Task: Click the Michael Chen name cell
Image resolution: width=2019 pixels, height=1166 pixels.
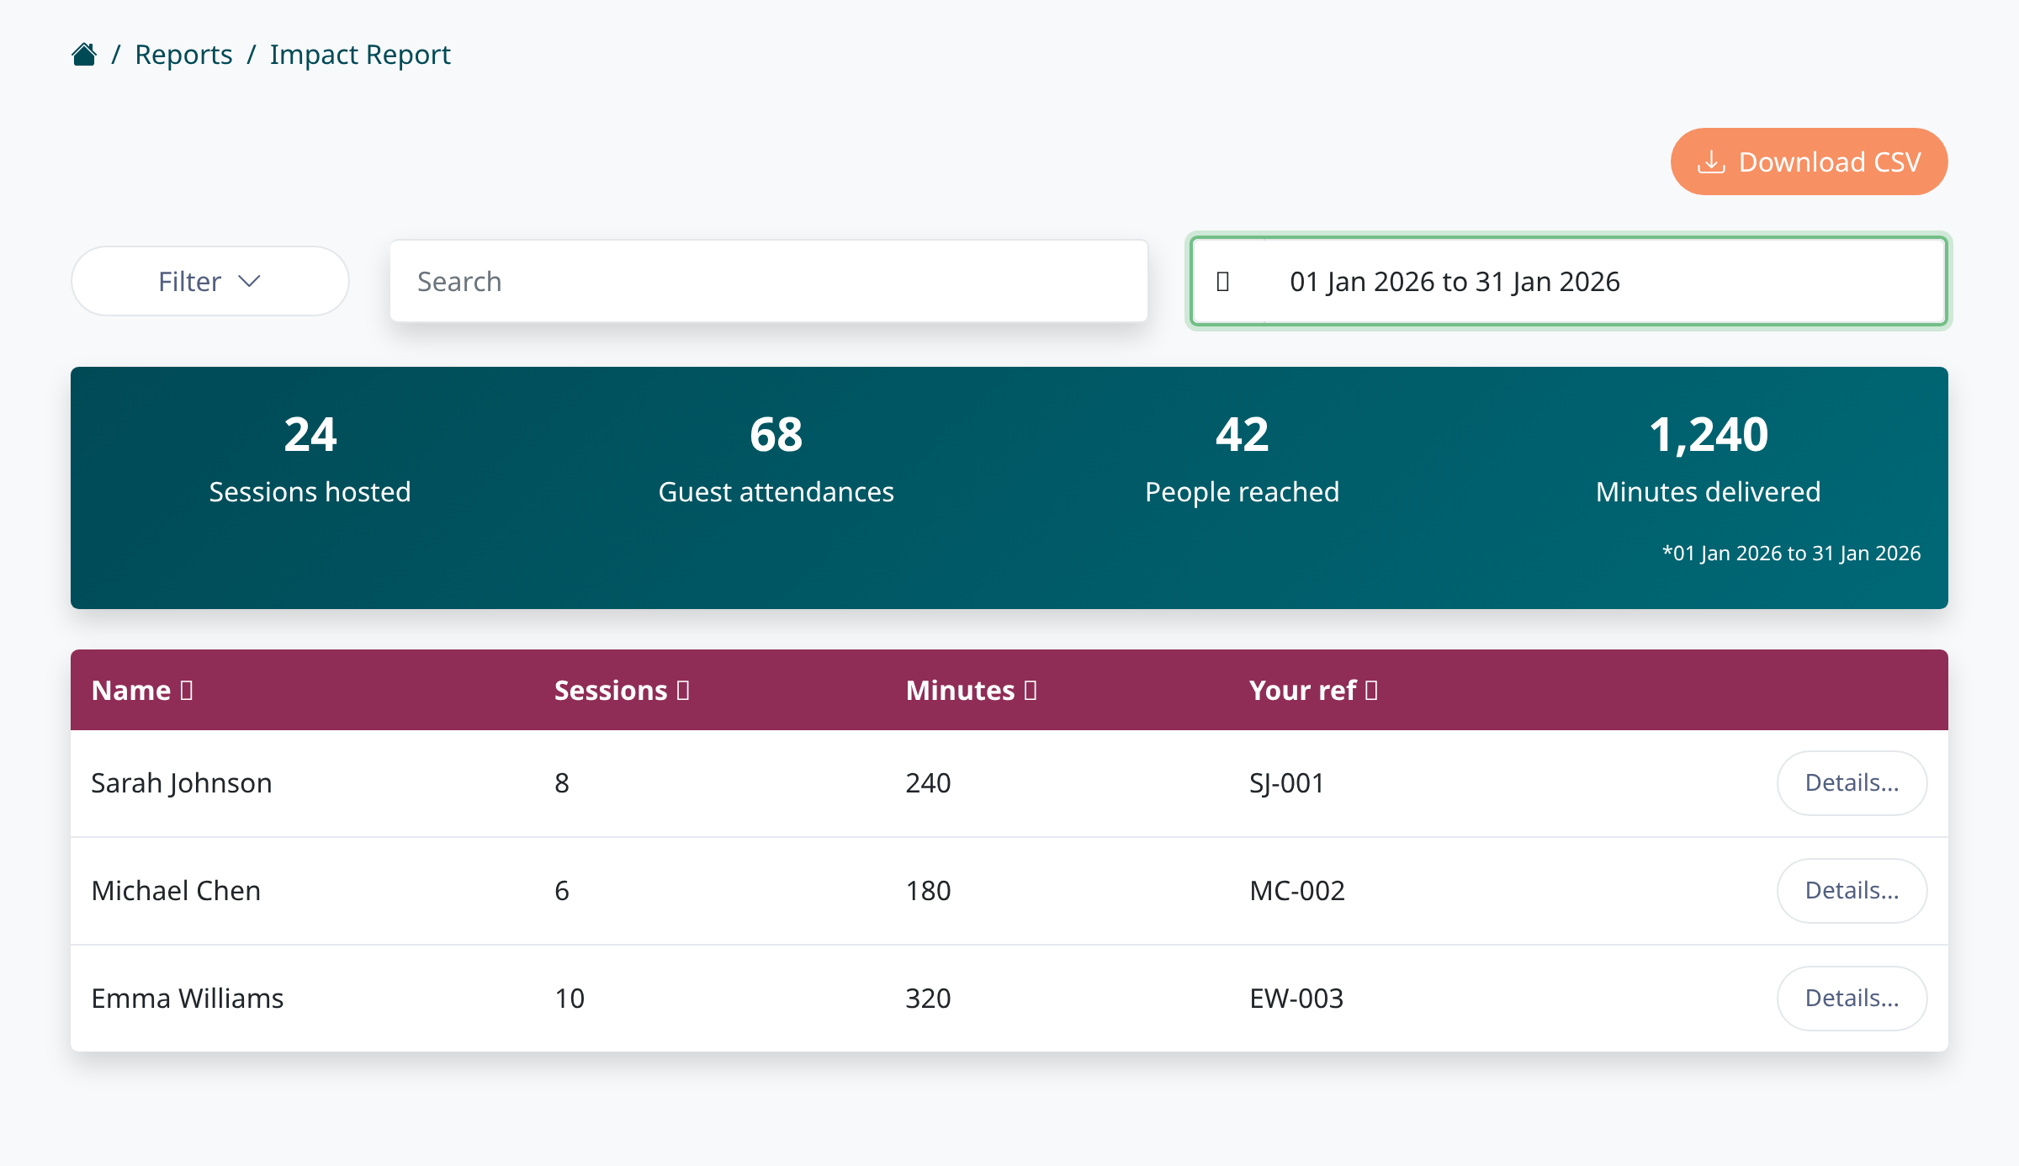Action: coord(176,891)
